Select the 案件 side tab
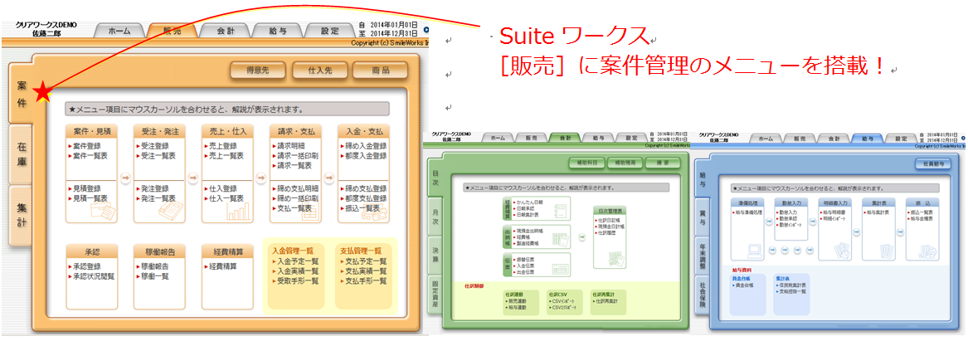The width and height of the screenshot is (968, 341). 22,93
